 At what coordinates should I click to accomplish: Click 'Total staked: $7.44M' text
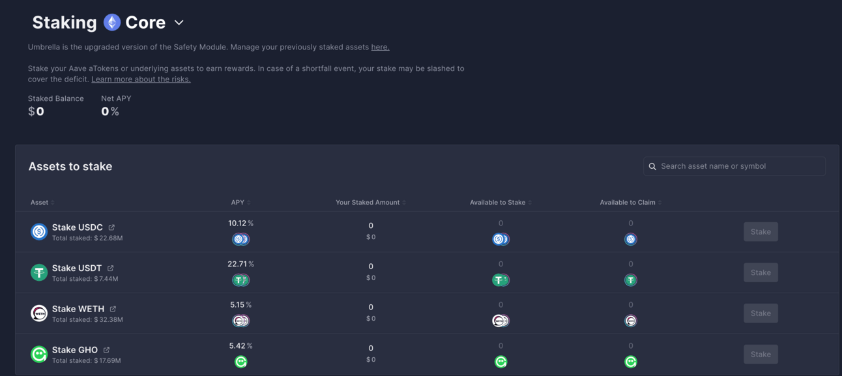coord(85,279)
